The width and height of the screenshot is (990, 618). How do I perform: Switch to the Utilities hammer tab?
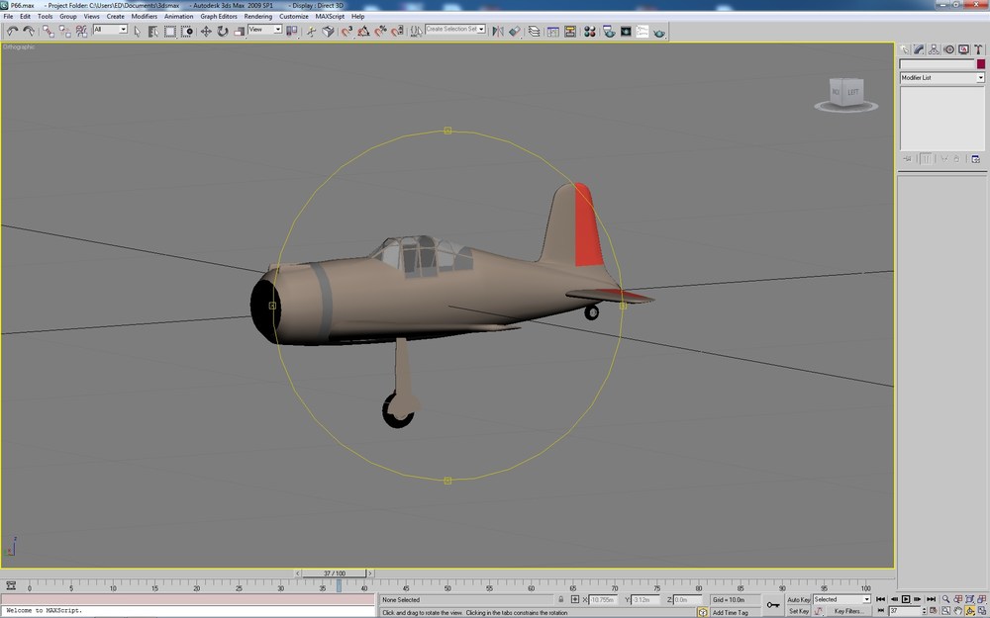pos(978,49)
